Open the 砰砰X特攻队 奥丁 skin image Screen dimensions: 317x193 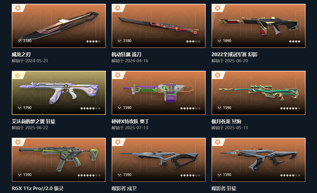tap(159, 93)
